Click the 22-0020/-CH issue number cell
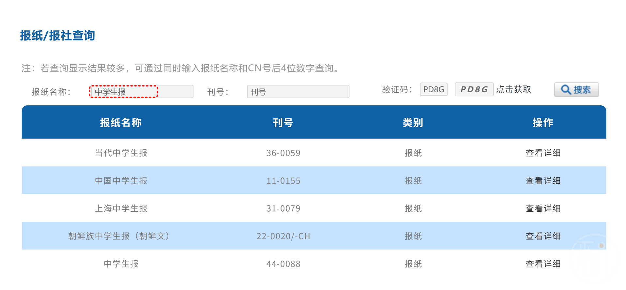Image resolution: width=626 pixels, height=290 pixels. 283,236
